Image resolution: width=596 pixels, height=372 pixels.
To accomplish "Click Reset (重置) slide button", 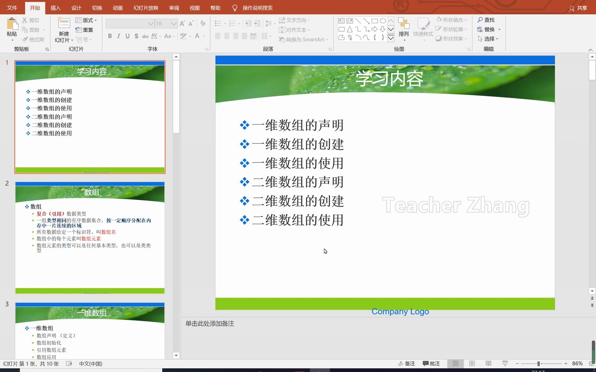I will tap(84, 30).
